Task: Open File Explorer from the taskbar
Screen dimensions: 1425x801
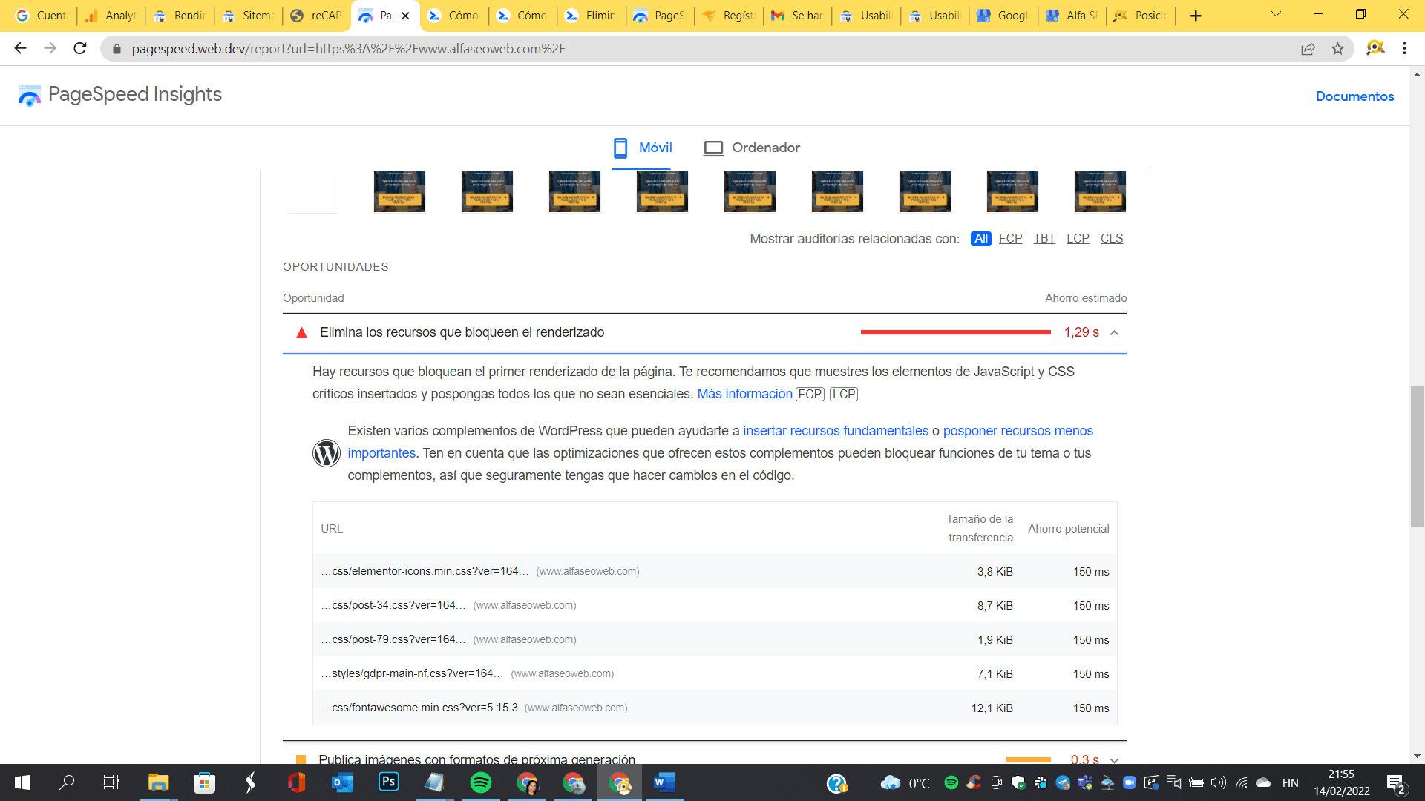Action: (158, 782)
